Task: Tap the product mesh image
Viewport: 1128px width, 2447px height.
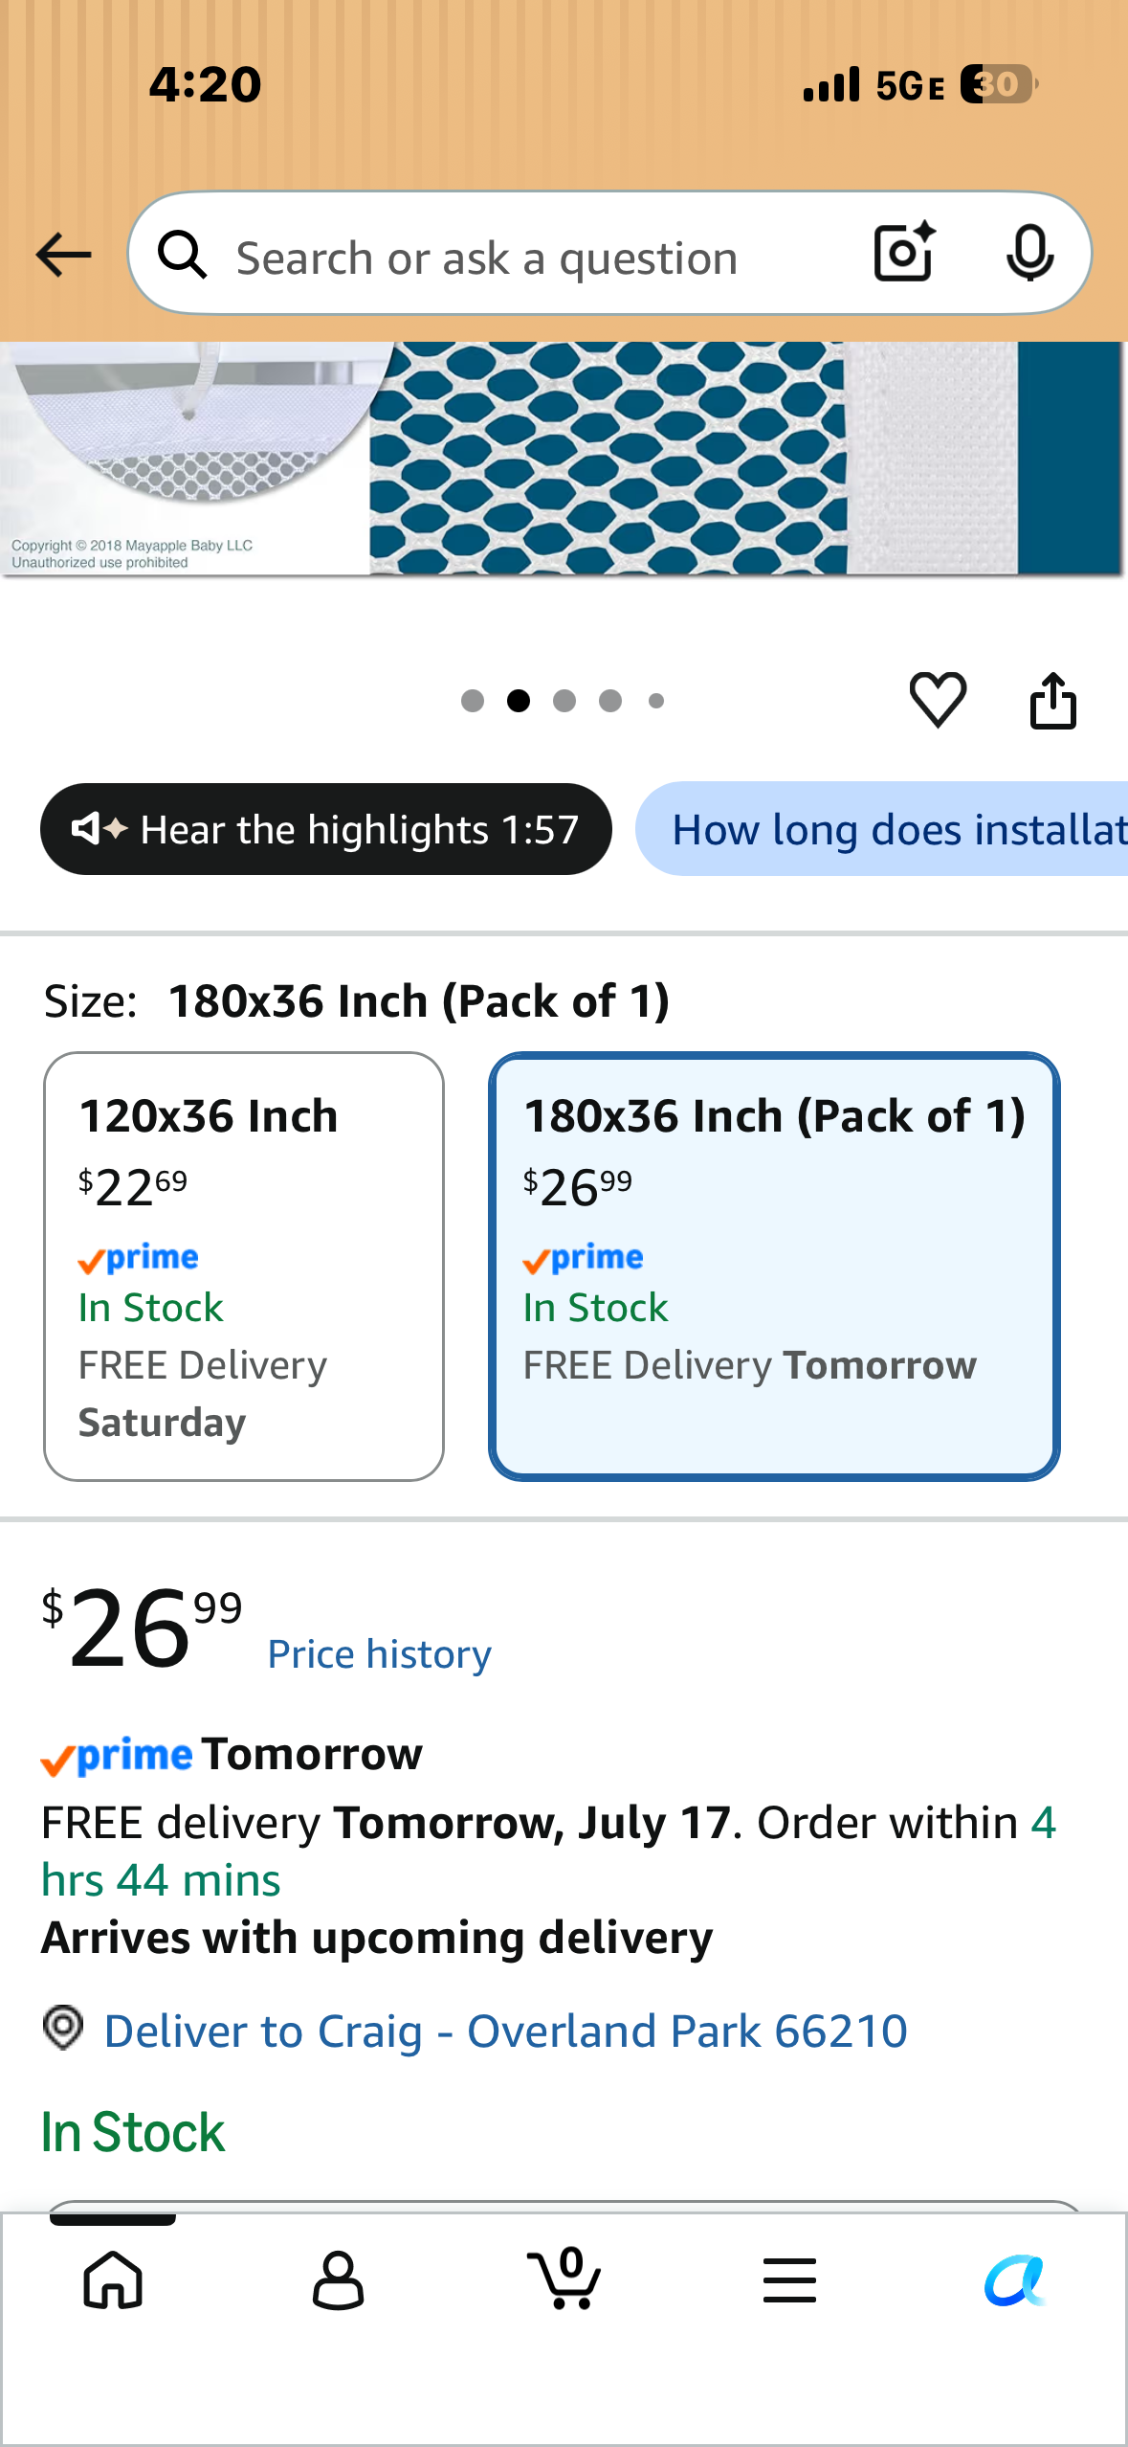Action: point(564,459)
